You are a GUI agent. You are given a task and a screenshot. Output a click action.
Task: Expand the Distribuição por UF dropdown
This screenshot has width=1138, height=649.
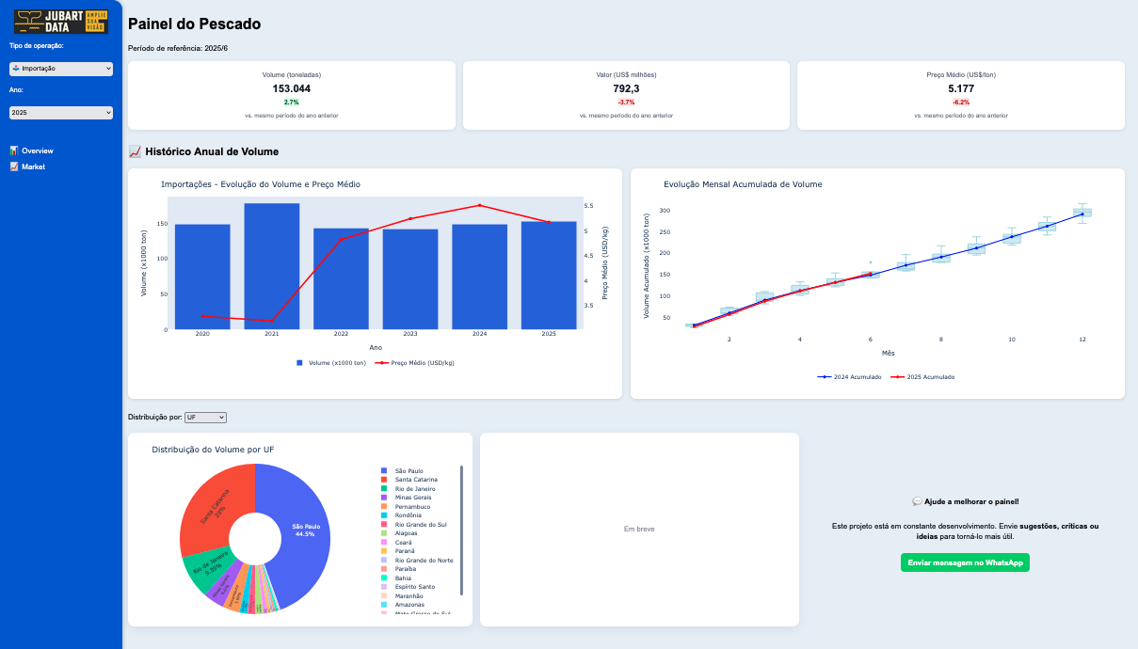(x=205, y=417)
